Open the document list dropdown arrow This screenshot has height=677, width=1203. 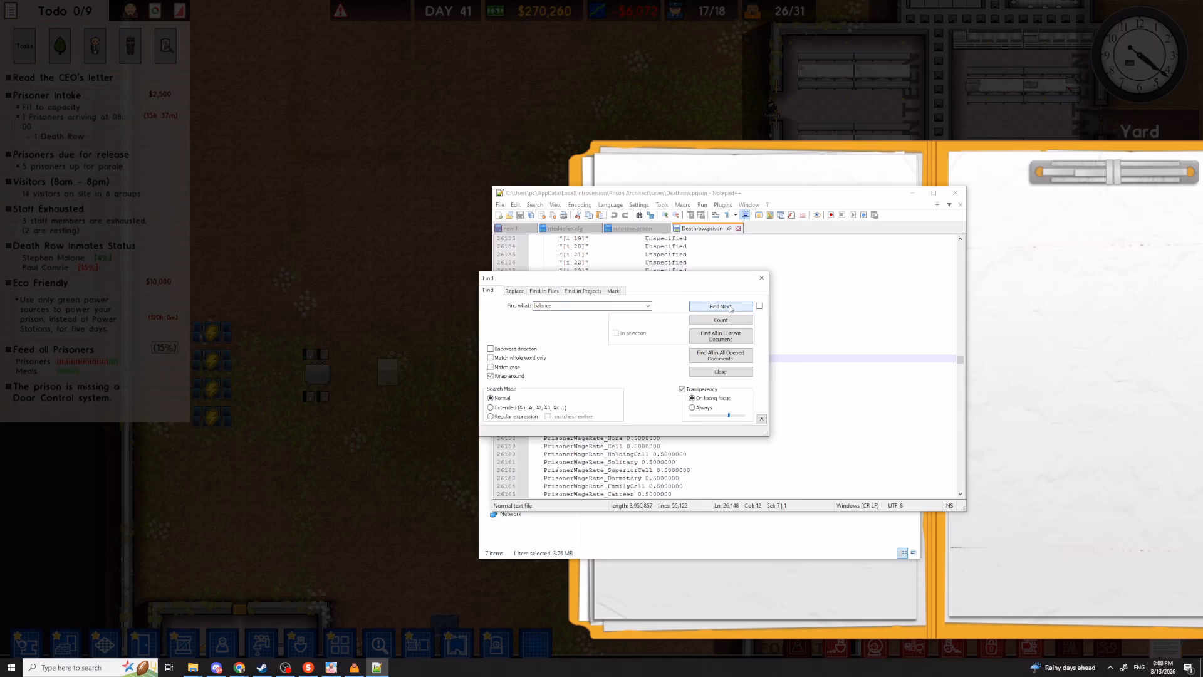(x=949, y=205)
